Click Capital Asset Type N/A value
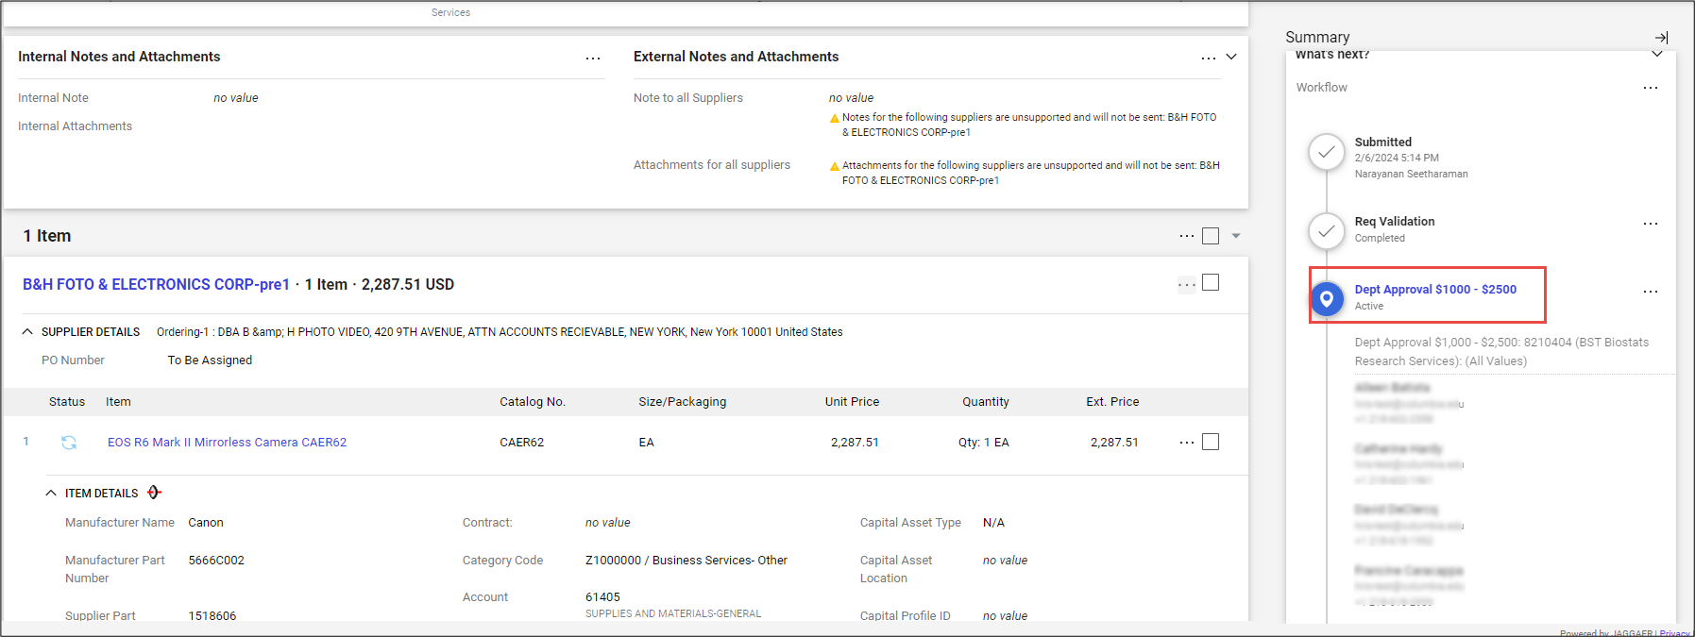The height and width of the screenshot is (637, 1695). [993, 522]
